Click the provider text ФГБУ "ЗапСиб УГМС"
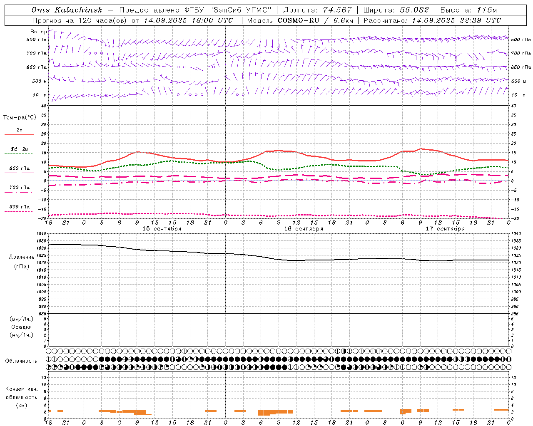Image resolution: width=533 pixels, height=426 pixels. (x=228, y=10)
